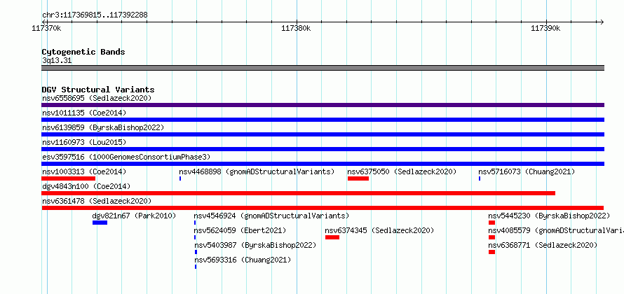
Task: Click the small blue nsv5716073 marker
Action: [480, 178]
